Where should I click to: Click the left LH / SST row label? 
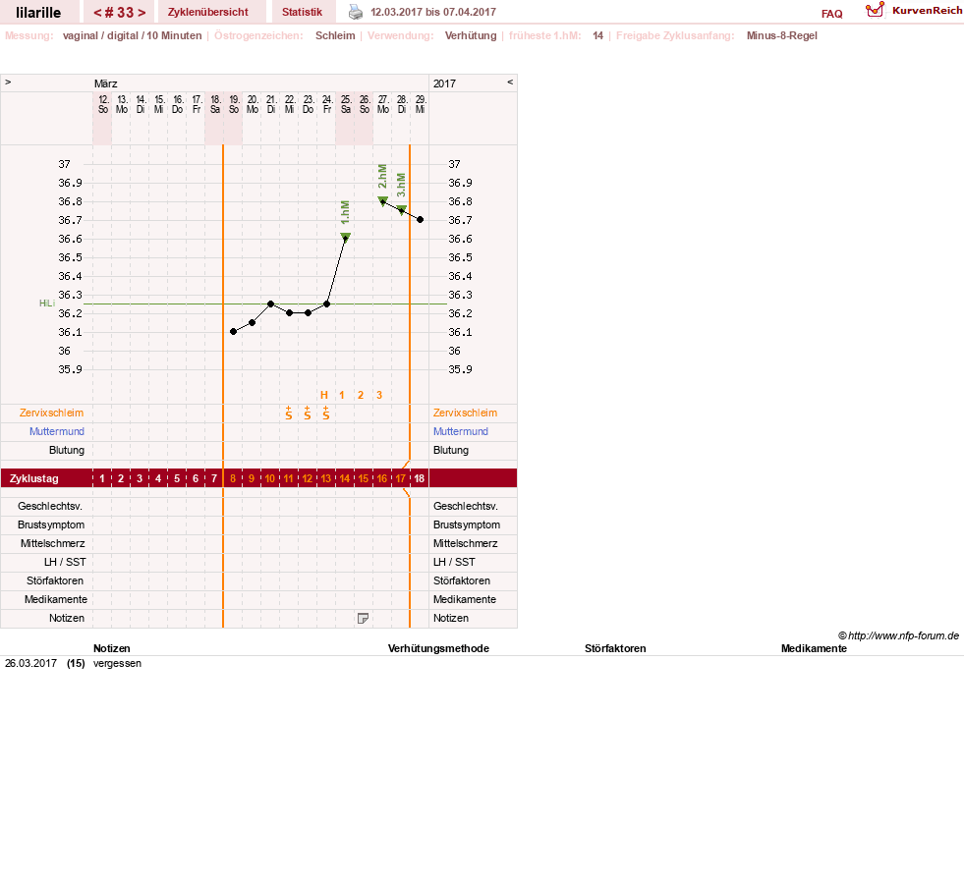click(x=65, y=562)
